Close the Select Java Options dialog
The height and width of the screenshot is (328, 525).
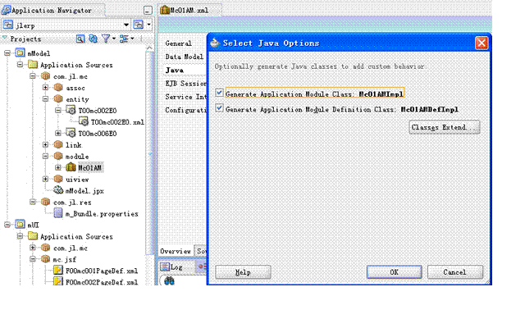482,43
